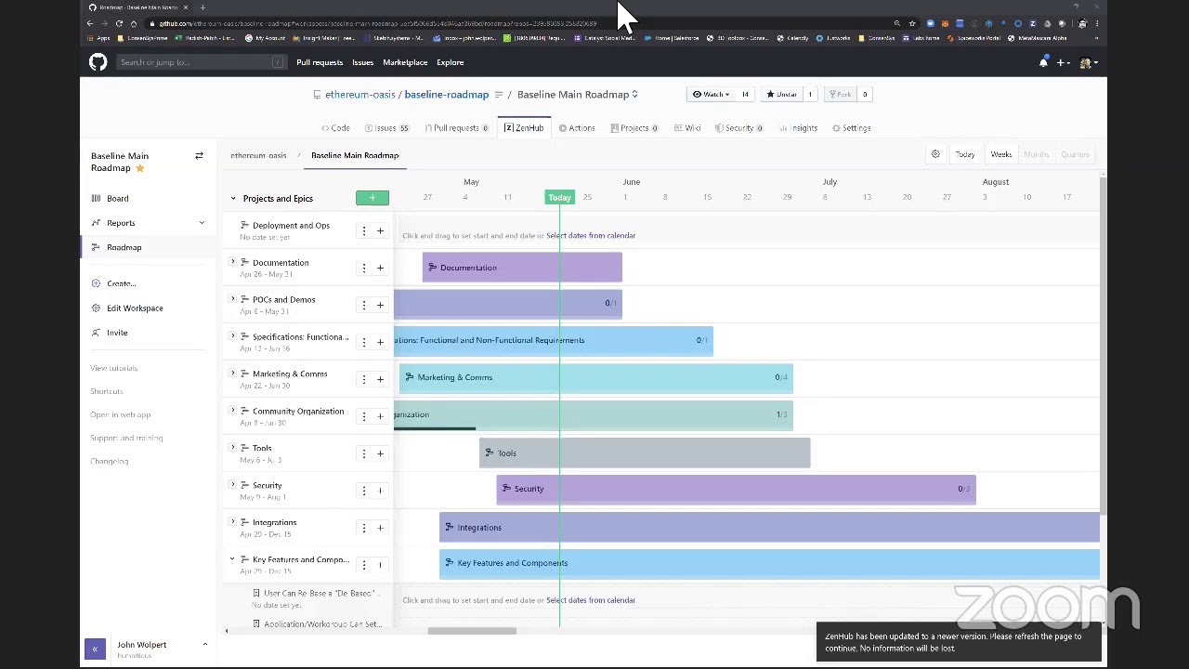Click the plus icon on the Marketing & Comms row
Viewport: 1189px width, 669px height.
point(380,379)
